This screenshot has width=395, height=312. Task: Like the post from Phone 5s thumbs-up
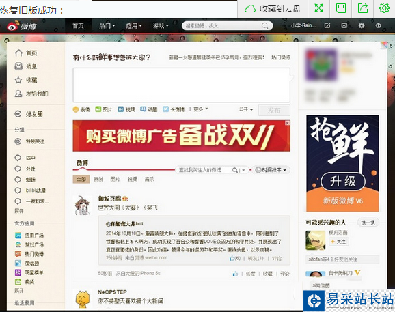tap(235, 274)
